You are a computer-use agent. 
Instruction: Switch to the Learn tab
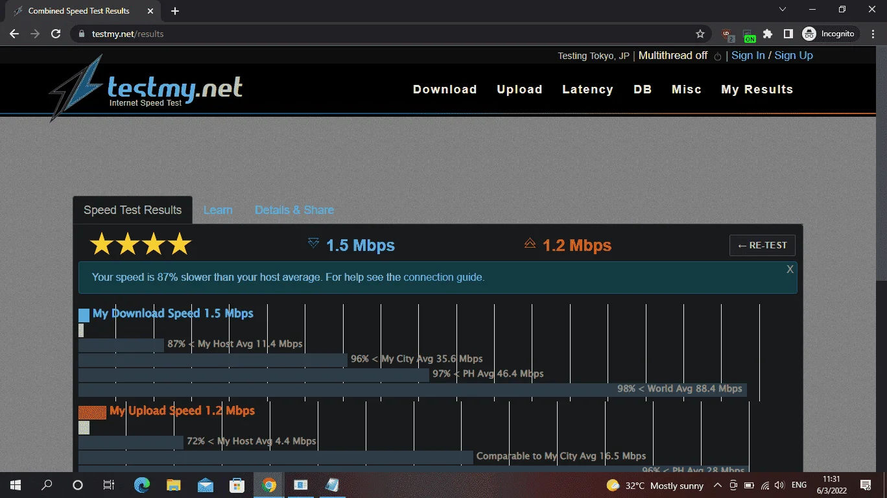(218, 210)
